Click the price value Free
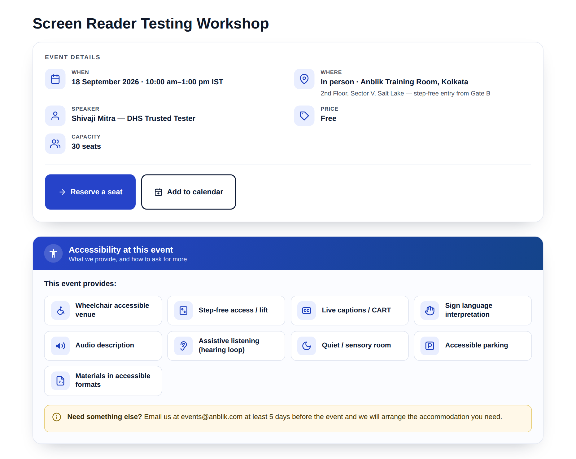This screenshot has height=459, width=576. (329, 118)
